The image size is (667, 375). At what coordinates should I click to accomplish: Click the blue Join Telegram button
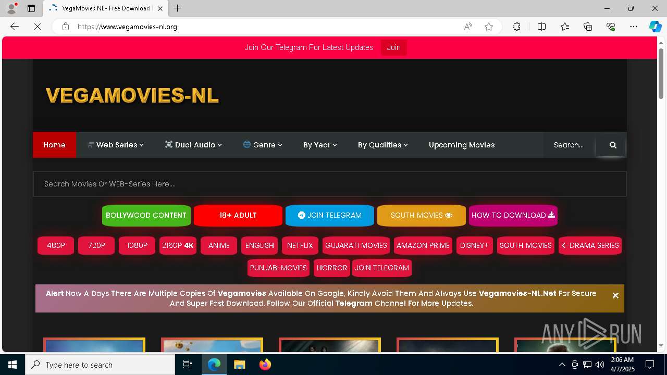330,215
